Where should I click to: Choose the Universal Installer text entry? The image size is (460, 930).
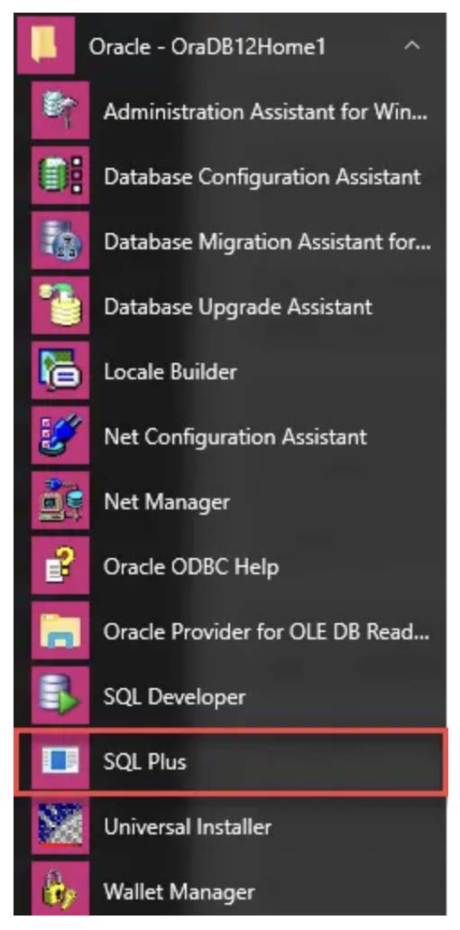(188, 826)
